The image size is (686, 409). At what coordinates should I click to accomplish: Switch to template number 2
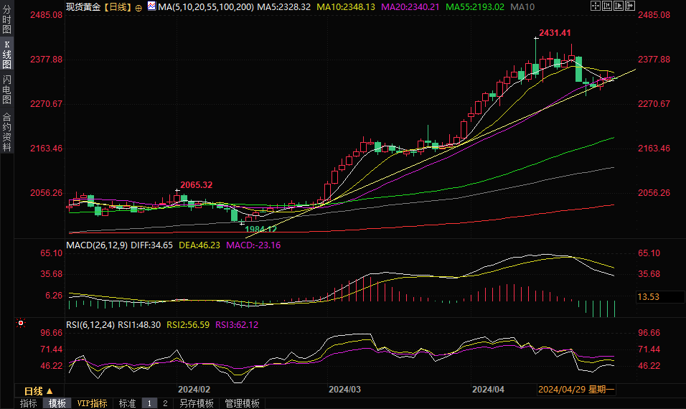(164, 403)
